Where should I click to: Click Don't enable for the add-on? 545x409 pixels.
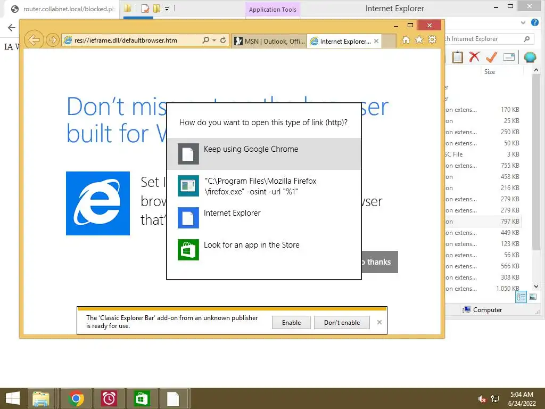click(342, 322)
